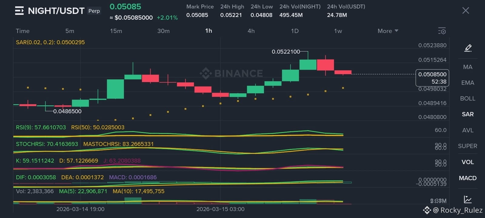Viewport: 485px width, 218px height.
Task: Click the RSI(50) value label
Action: (98, 127)
